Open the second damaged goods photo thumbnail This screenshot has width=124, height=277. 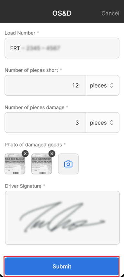[42, 164]
